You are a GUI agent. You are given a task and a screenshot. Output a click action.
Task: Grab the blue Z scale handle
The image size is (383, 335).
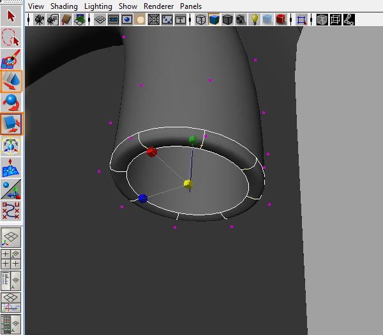pyautogui.click(x=143, y=198)
